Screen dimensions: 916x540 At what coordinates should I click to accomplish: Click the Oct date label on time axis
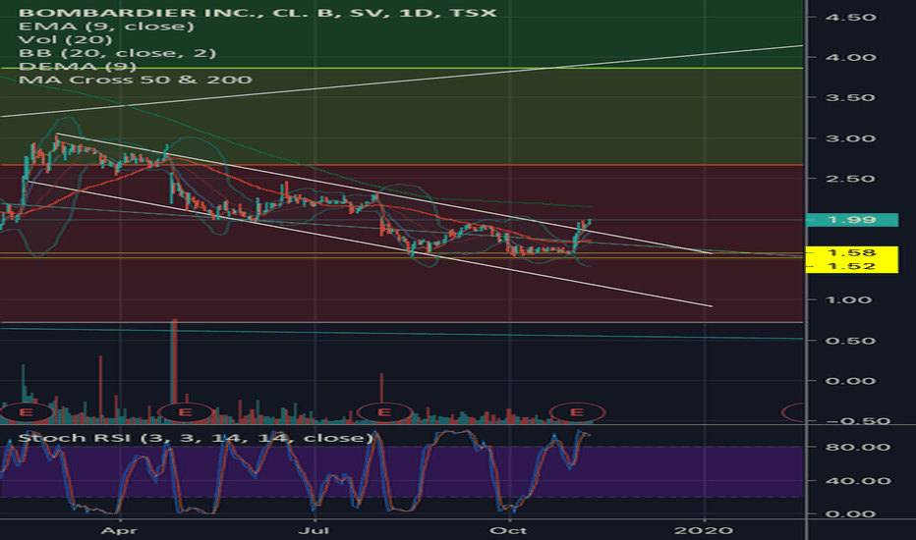(509, 530)
